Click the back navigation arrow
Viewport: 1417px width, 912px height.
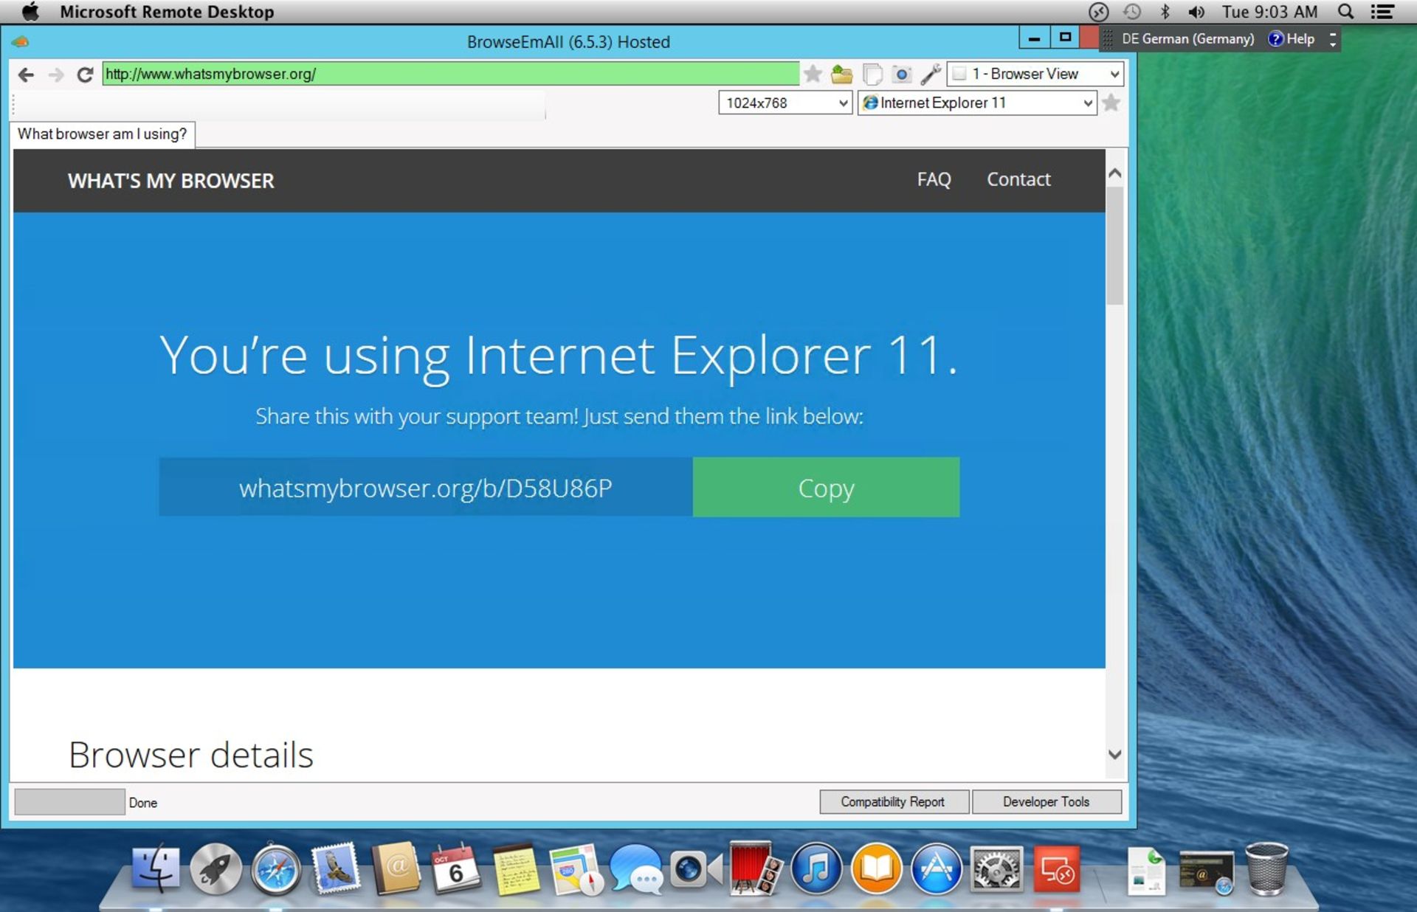click(27, 75)
